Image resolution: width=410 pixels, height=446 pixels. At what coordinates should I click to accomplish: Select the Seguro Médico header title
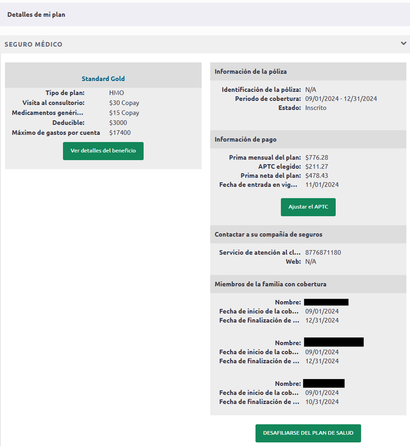click(33, 44)
